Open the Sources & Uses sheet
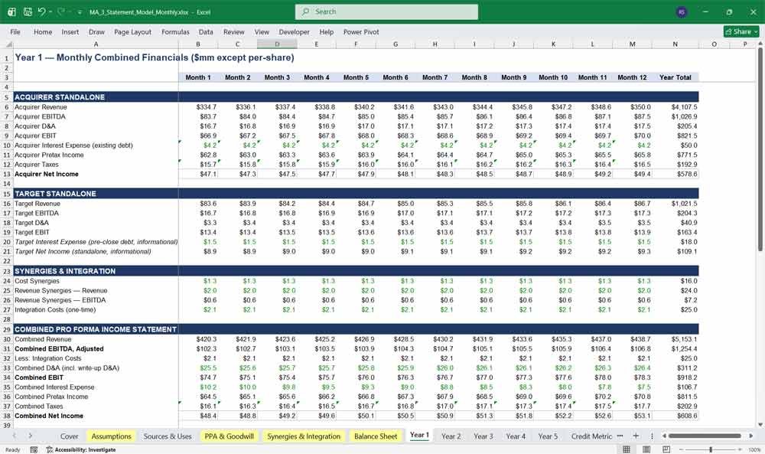This screenshot has height=454, width=765. tap(168, 436)
